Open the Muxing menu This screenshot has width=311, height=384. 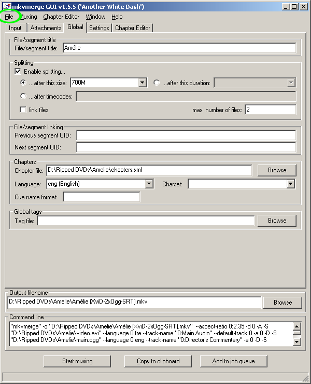tap(29, 17)
